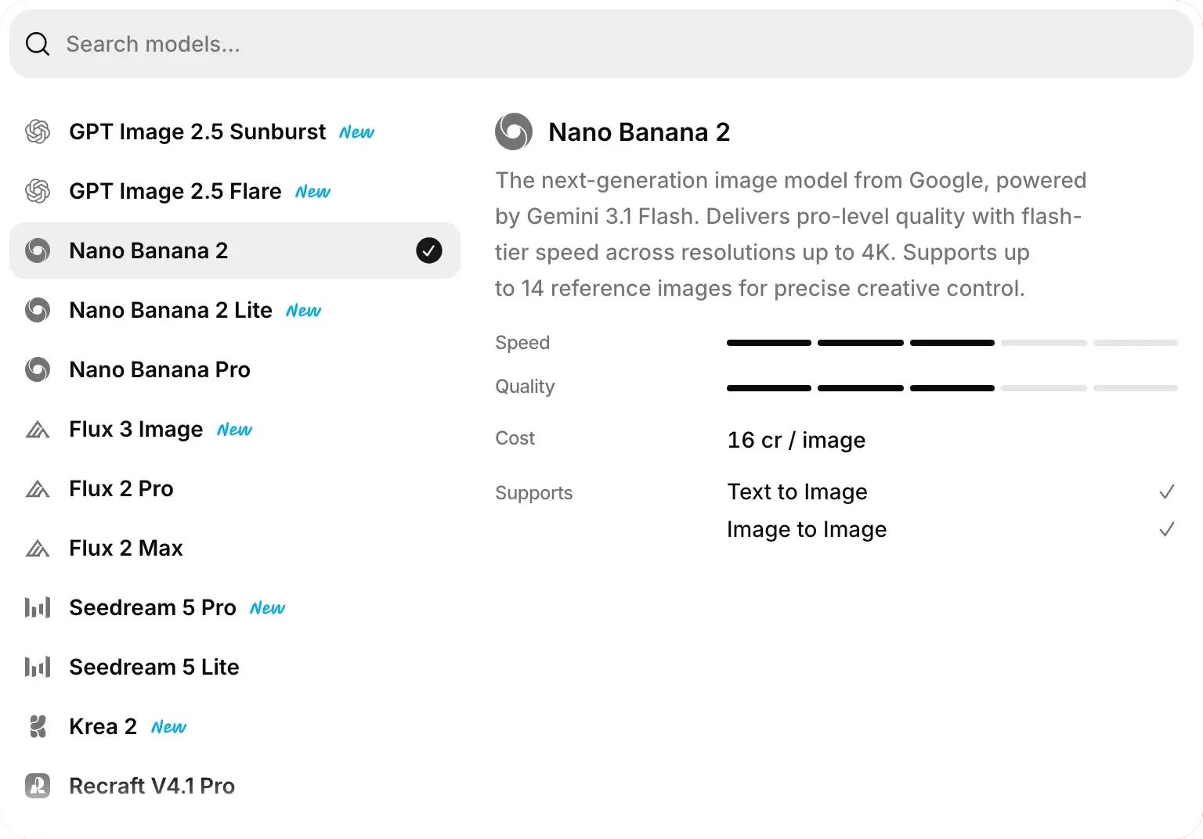Click the Google icon beside Nano Banana 2 in list

point(38,250)
